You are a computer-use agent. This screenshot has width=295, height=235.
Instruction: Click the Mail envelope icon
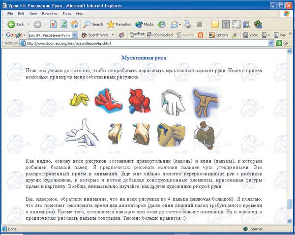point(175,25)
